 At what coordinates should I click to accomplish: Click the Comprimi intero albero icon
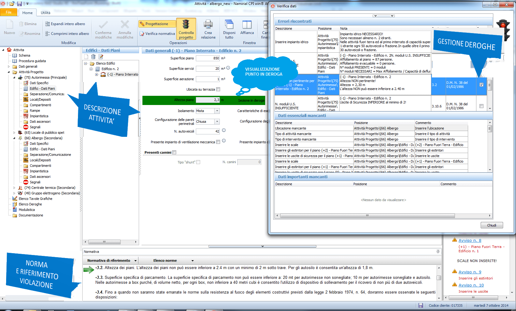pyautogui.click(x=48, y=33)
